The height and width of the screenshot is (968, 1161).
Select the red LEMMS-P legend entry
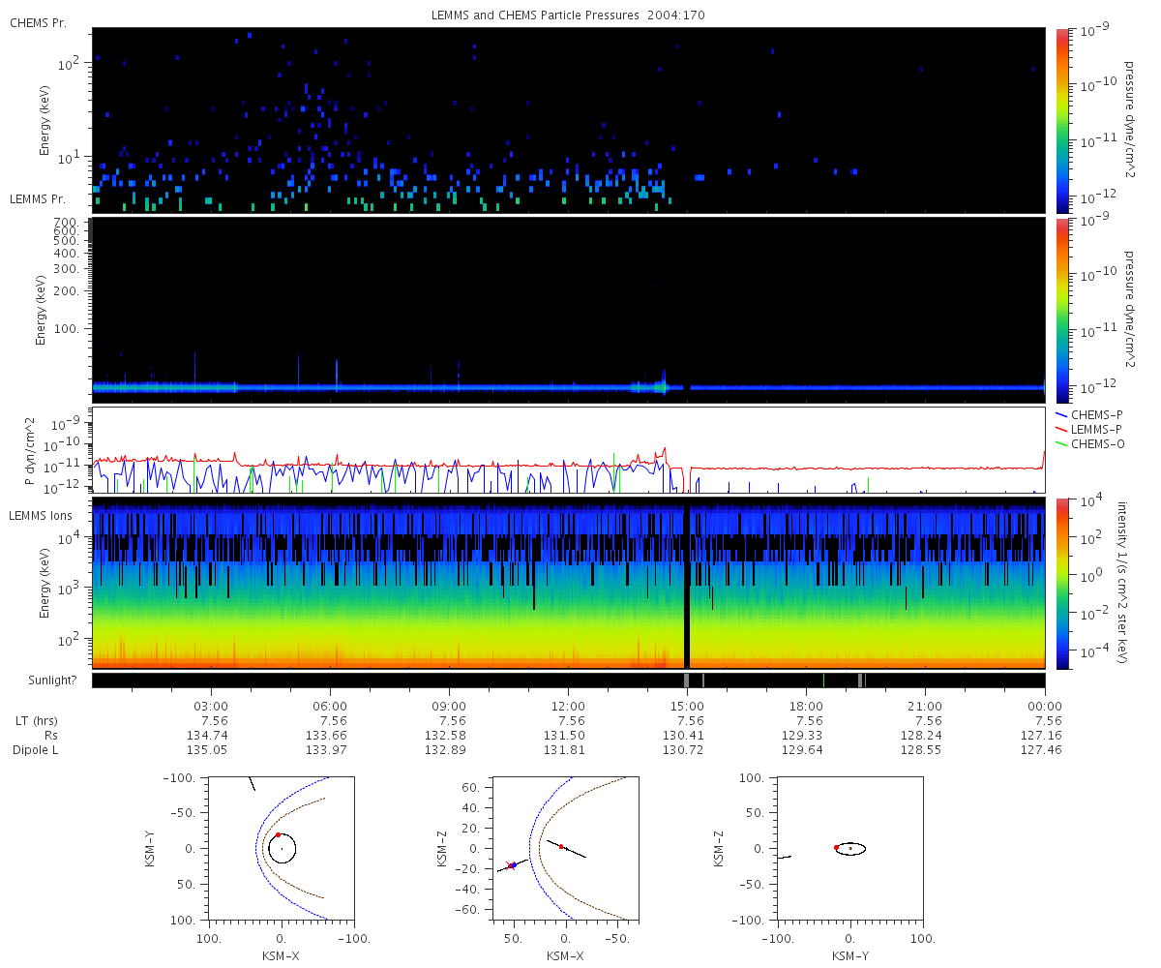point(1097,429)
